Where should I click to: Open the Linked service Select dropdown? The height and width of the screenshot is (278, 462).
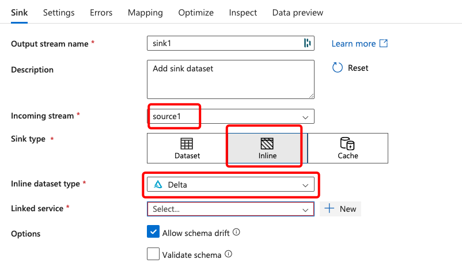point(230,209)
